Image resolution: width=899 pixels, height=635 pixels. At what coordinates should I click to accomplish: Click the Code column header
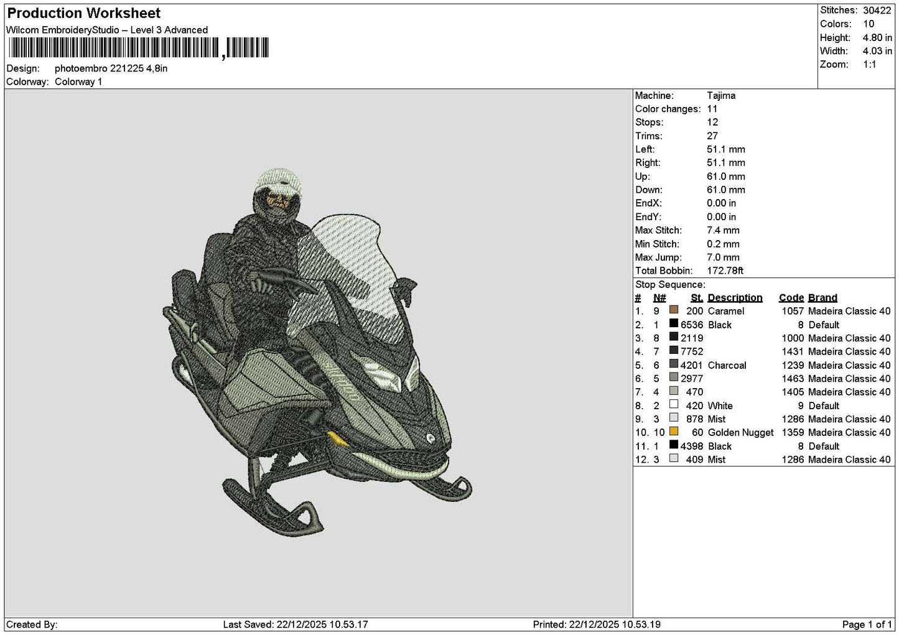791,298
